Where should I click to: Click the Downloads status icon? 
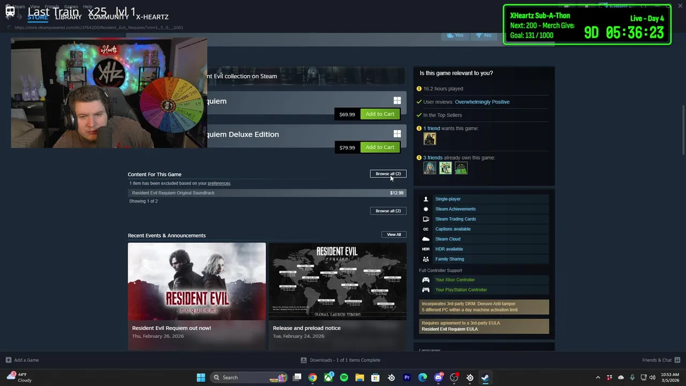point(303,360)
